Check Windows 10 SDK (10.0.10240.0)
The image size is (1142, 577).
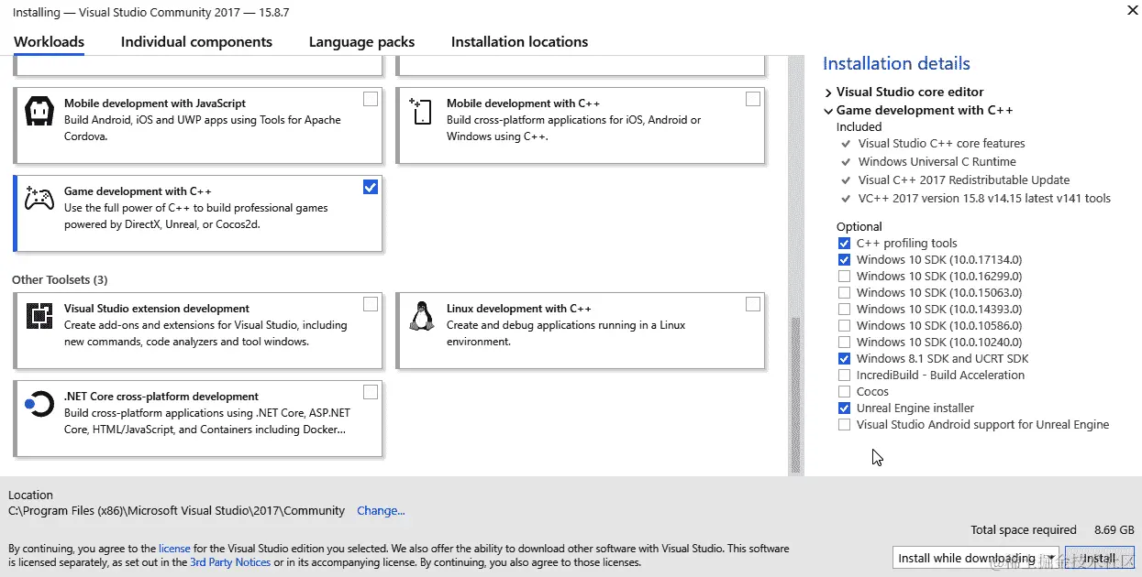[x=844, y=343]
